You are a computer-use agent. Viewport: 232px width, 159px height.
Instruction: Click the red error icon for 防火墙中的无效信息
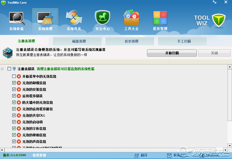(19, 102)
